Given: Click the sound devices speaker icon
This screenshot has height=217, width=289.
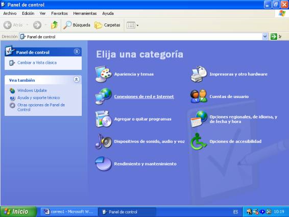Looking at the screenshot, I should [x=104, y=141].
